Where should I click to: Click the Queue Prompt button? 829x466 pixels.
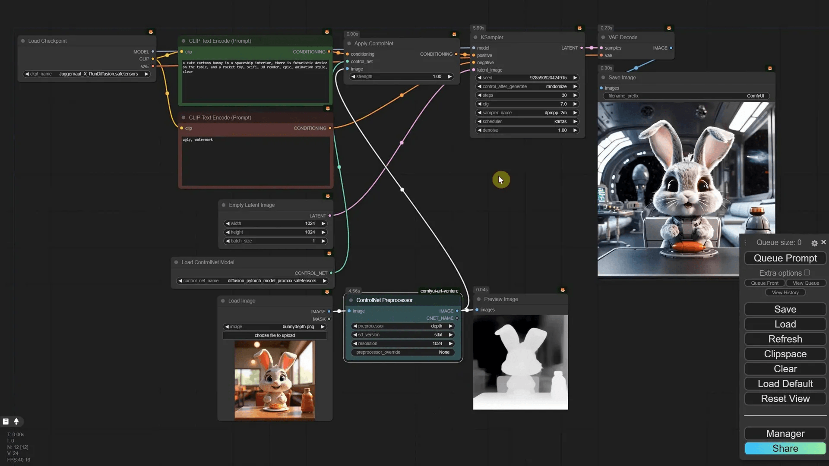(x=785, y=258)
